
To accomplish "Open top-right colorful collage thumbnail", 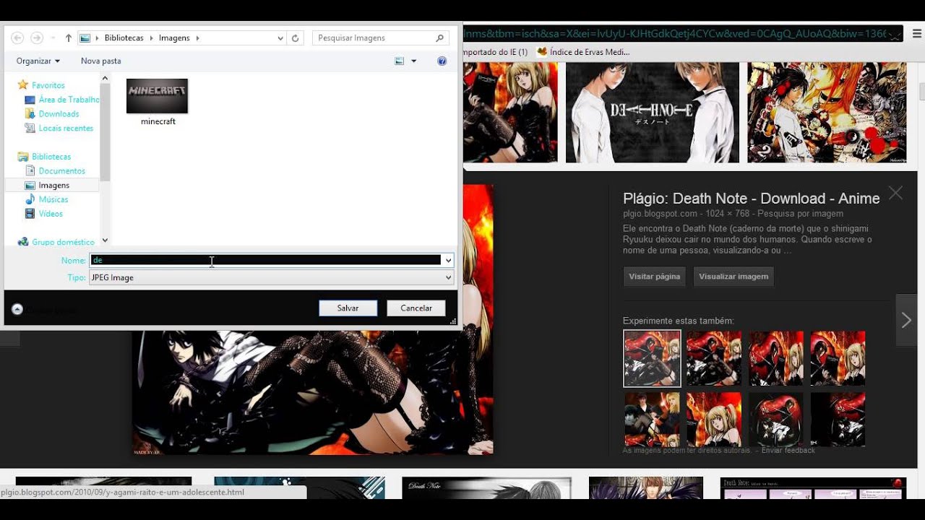I will coord(827,112).
